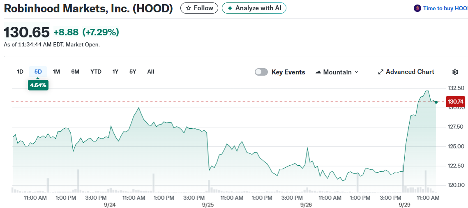Open the Time to buy HOOD link
Screen dimensions: 468x208
tap(445, 8)
